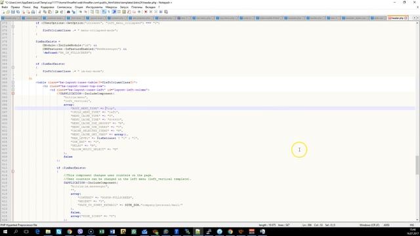Open Windows taskbar search
The width and height of the screenshot is (420, 236).
16,231
